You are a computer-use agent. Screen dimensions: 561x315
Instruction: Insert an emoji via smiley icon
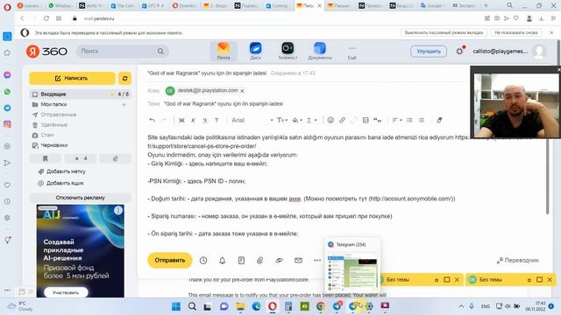click(330, 121)
